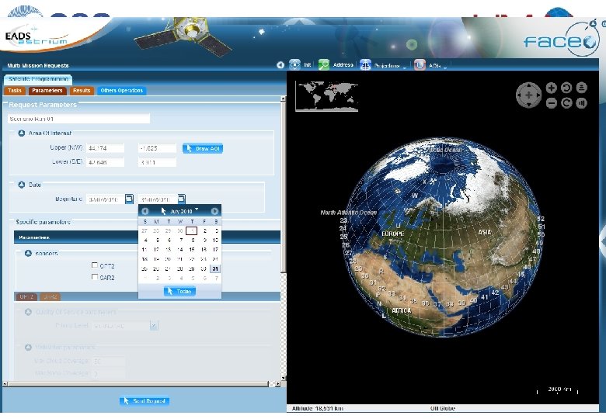The image size is (606, 419).
Task: Switch to the Tasks tab
Action: pyautogui.click(x=15, y=90)
